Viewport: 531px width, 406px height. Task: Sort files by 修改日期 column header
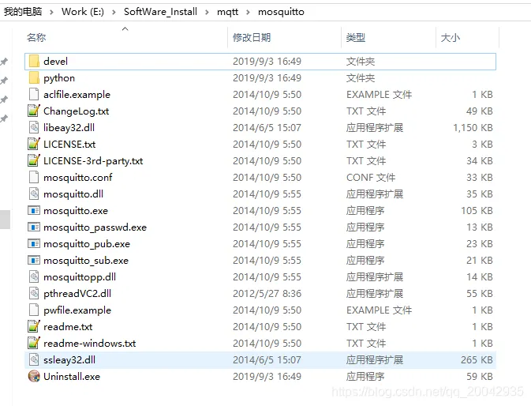click(252, 38)
